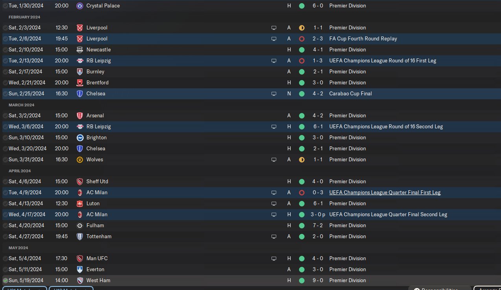501x290 pixels.
Task: Click the Fulham club crest
Action: pyautogui.click(x=80, y=226)
